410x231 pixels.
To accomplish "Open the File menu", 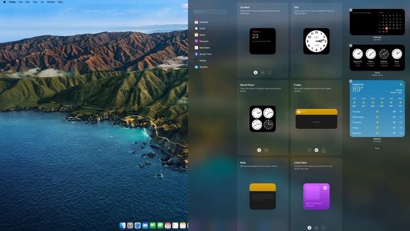I will (20, 2).
